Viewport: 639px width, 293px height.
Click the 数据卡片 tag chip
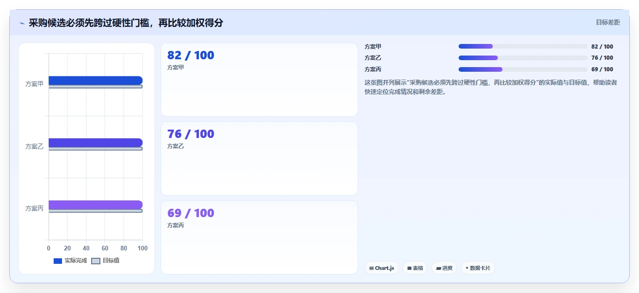click(x=478, y=268)
